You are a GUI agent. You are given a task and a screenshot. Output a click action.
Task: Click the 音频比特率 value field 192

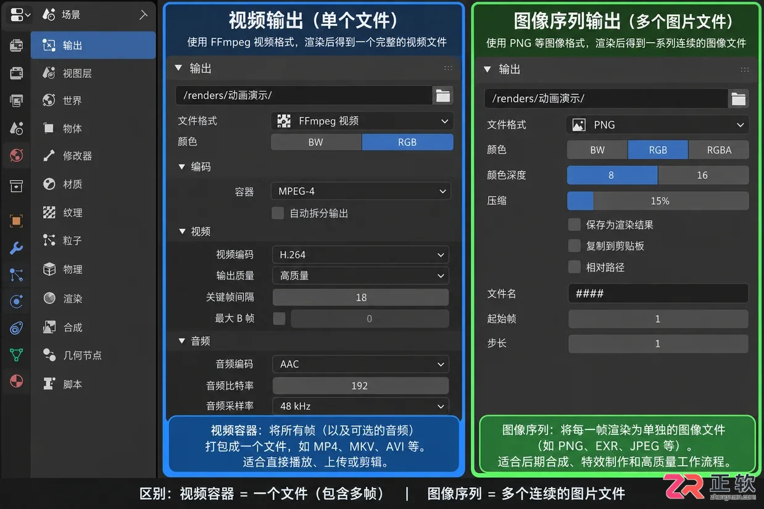(360, 386)
